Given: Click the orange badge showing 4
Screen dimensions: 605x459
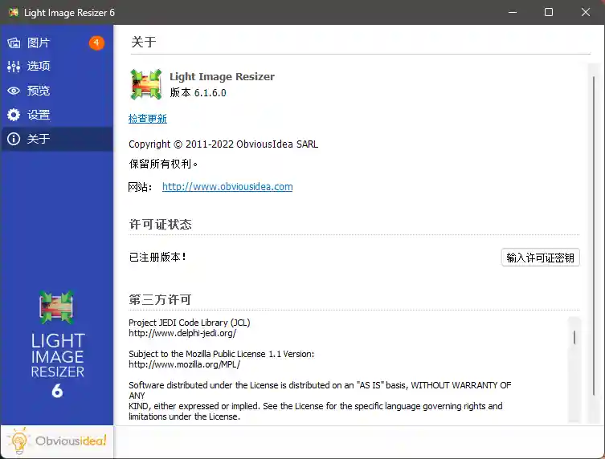Looking at the screenshot, I should pos(96,43).
